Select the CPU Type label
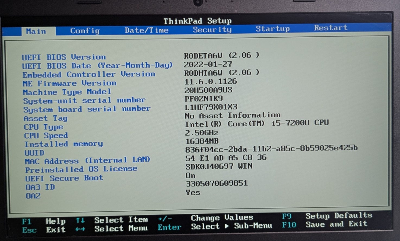The width and height of the screenshot is (400, 241). point(43,127)
